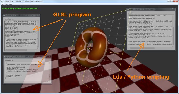The height and width of the screenshot is (94, 179).
Task: Click 'Vertex_EyeVec = -view_vertex;' line
Action: (x=14, y=46)
